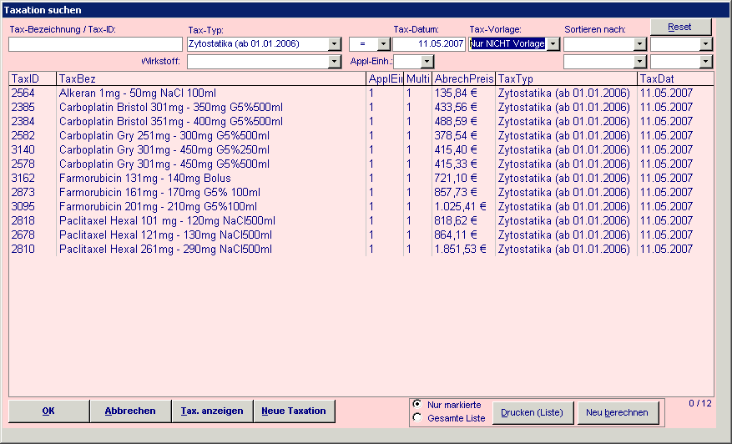Select the 'Nur markierte' radio button
This screenshot has width=732, height=444.
(417, 404)
